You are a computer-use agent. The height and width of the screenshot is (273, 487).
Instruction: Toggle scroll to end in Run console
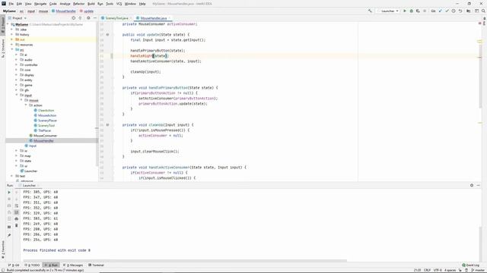(x=17, y=212)
